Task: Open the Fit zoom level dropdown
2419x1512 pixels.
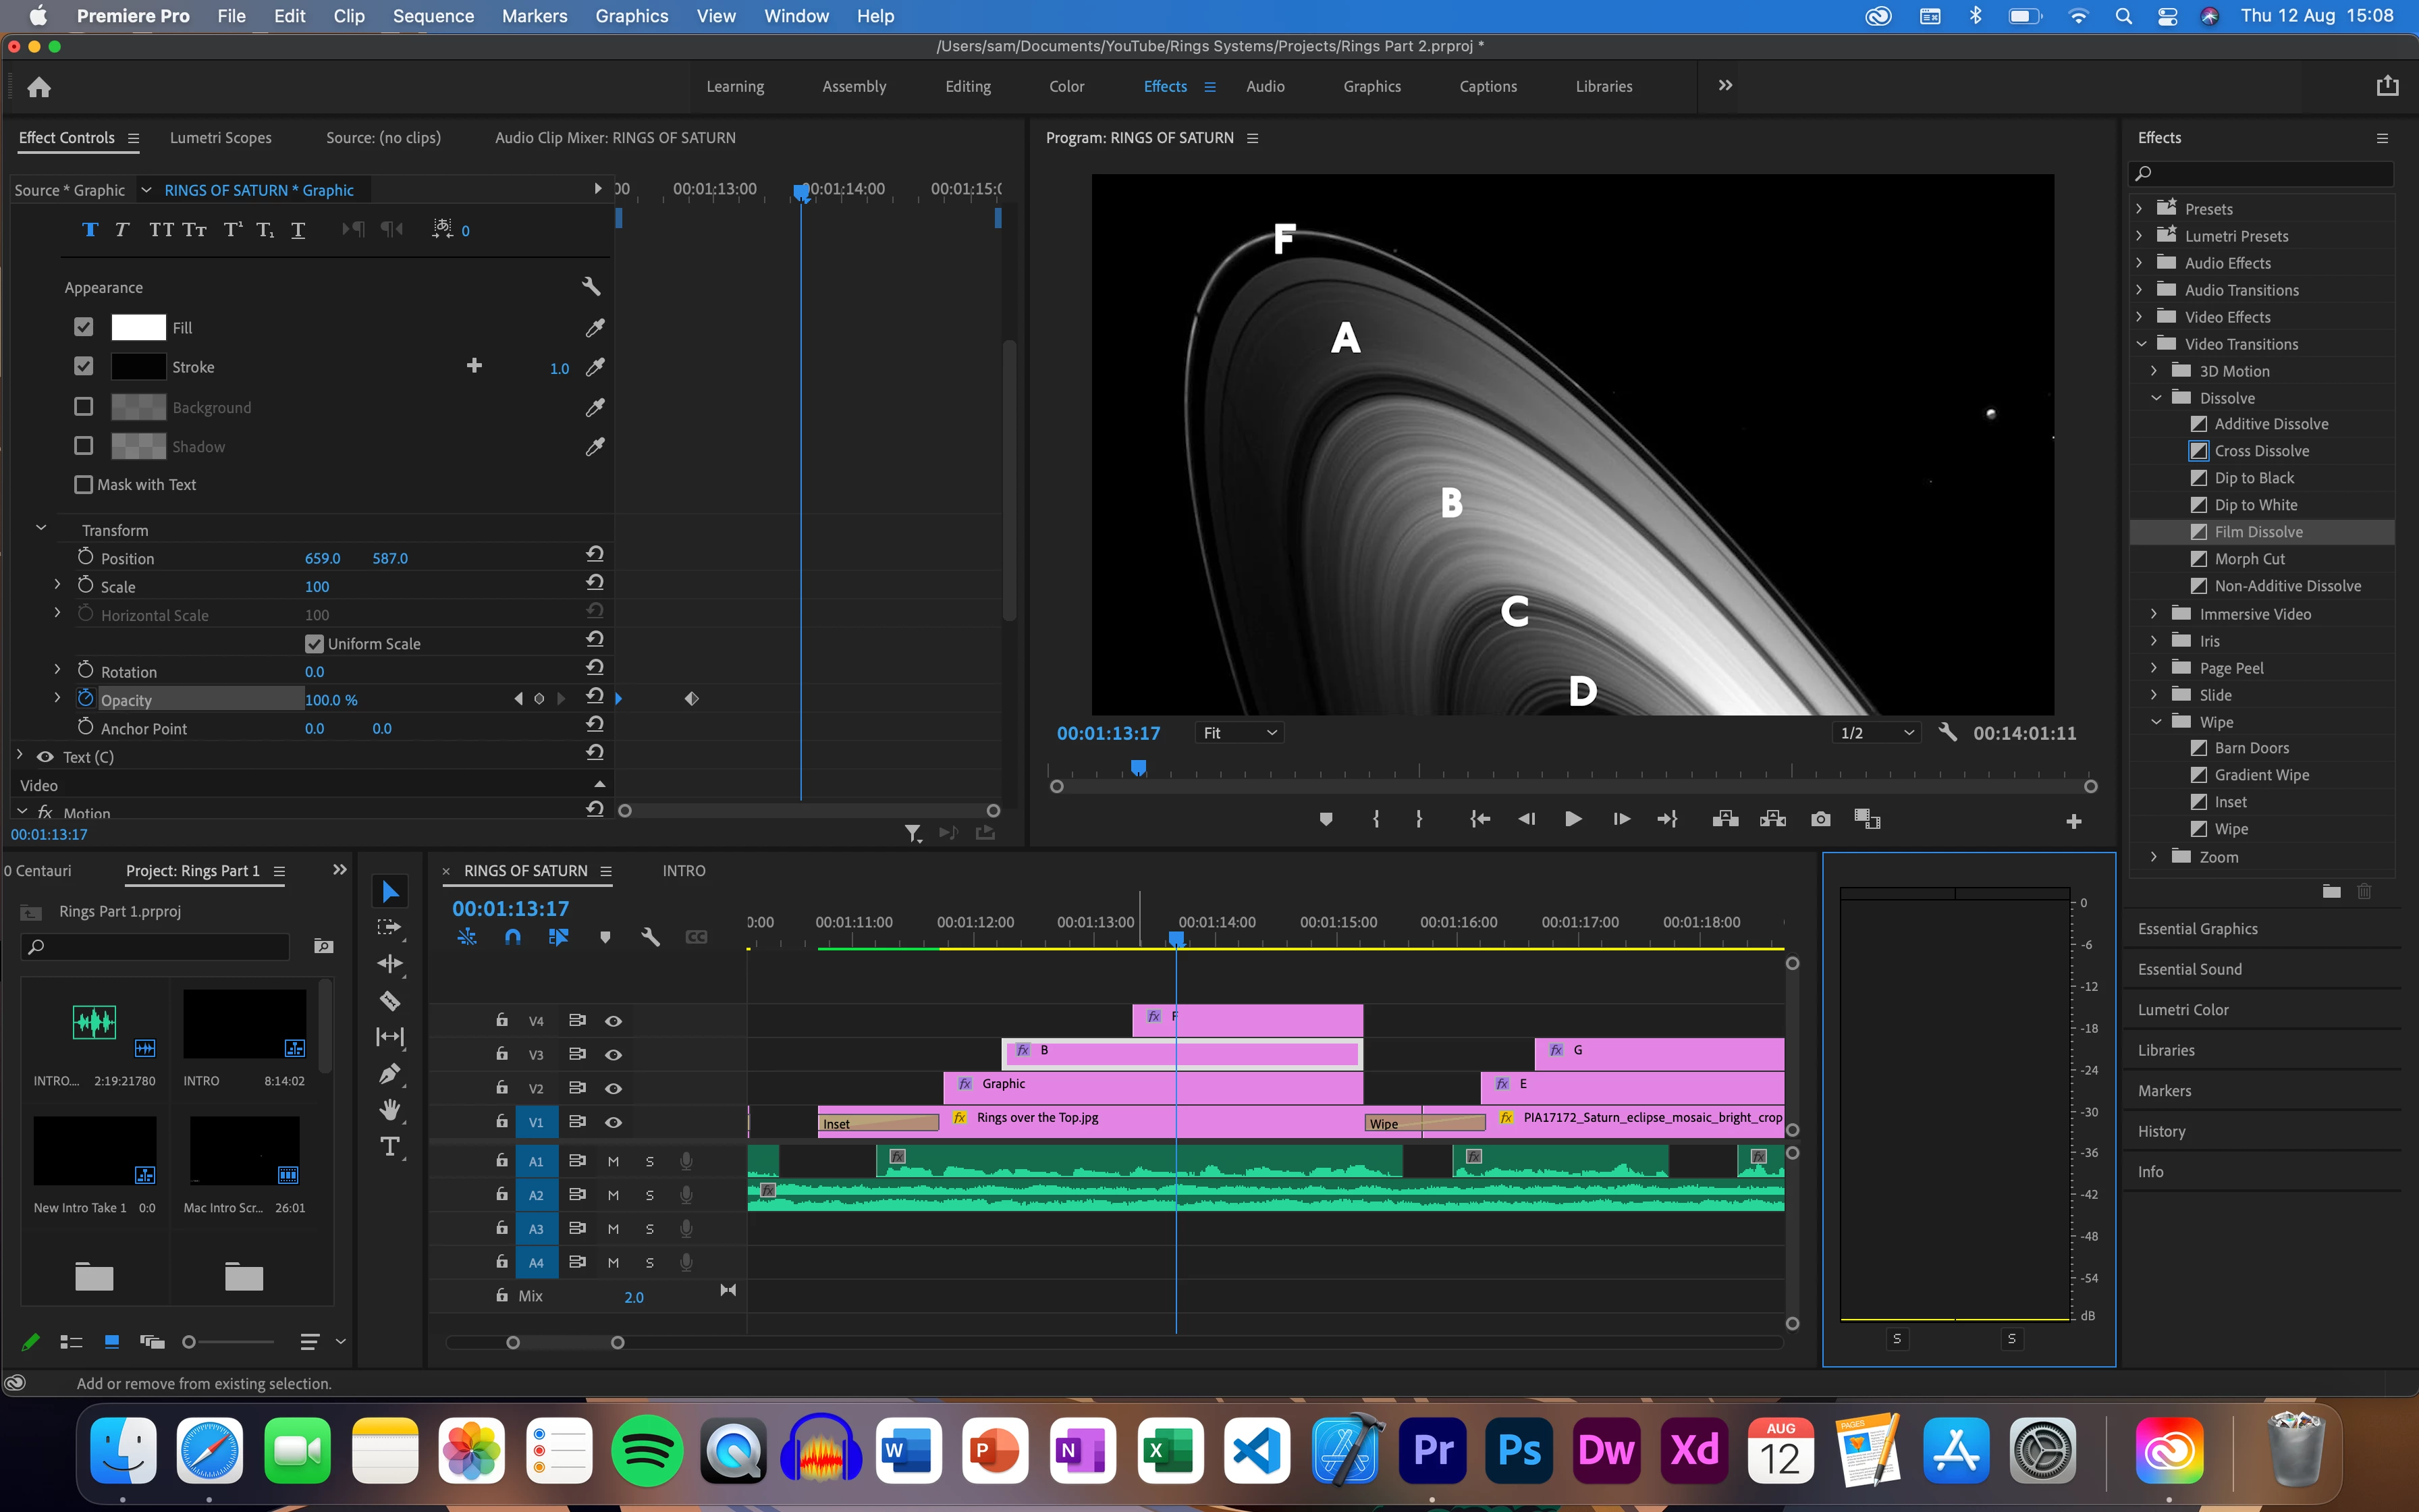Action: click(x=1239, y=733)
